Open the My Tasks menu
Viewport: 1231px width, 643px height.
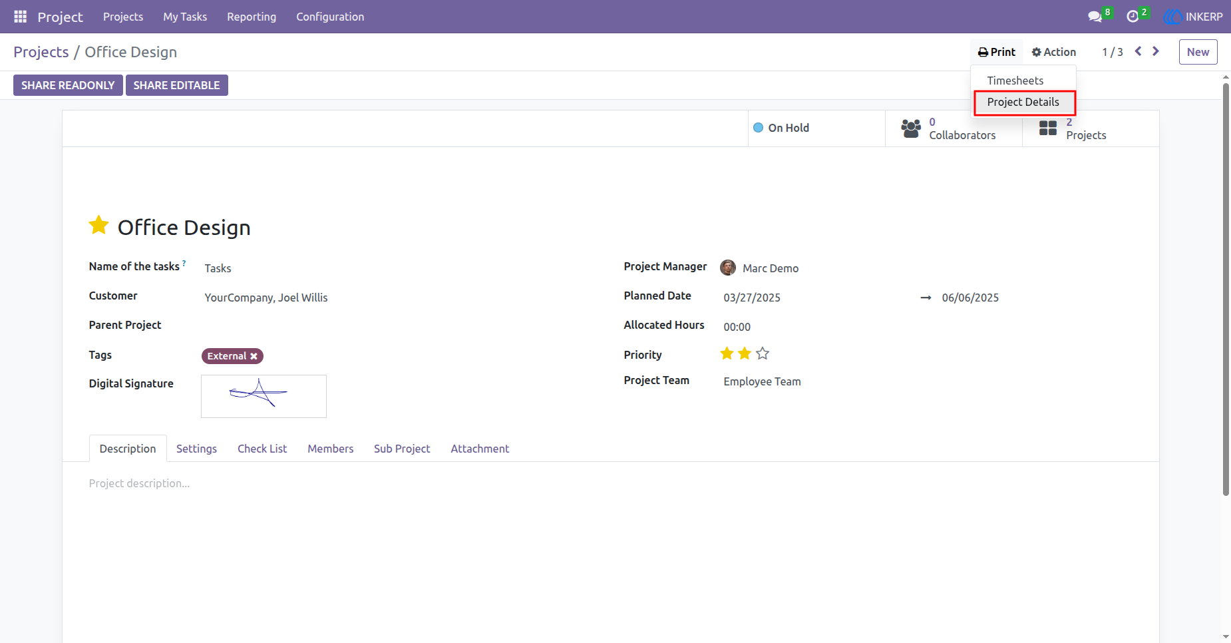tap(185, 17)
